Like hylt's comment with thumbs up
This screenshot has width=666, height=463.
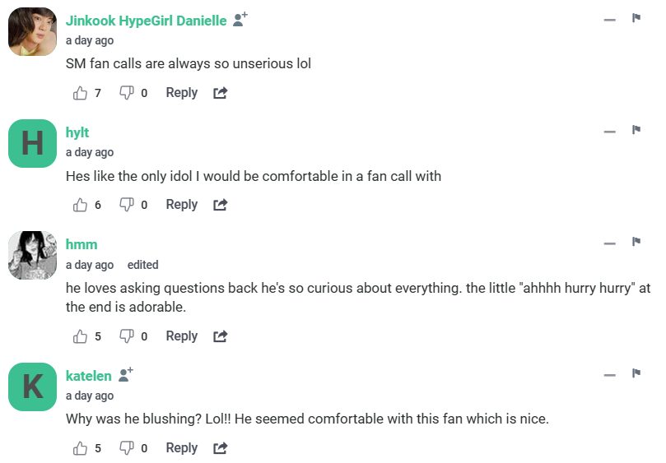[81, 205]
